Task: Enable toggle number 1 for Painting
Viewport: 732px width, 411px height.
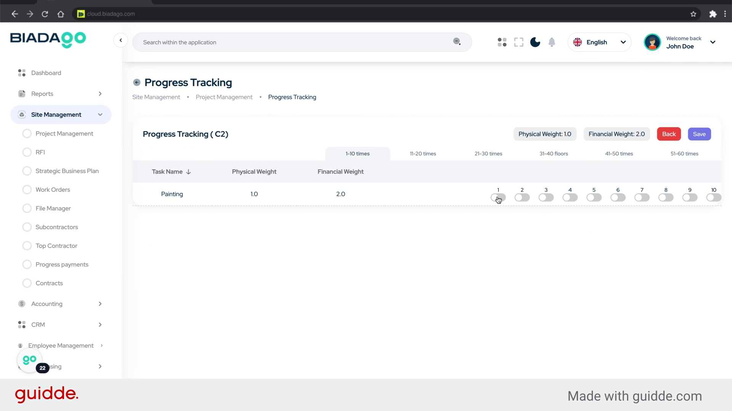Action: coord(498,198)
